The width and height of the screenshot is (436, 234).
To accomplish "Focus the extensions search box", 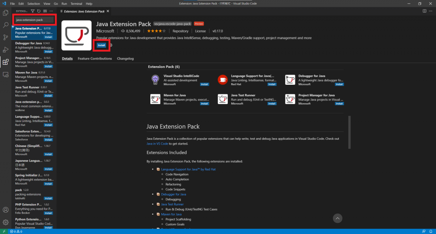I will (x=34, y=20).
